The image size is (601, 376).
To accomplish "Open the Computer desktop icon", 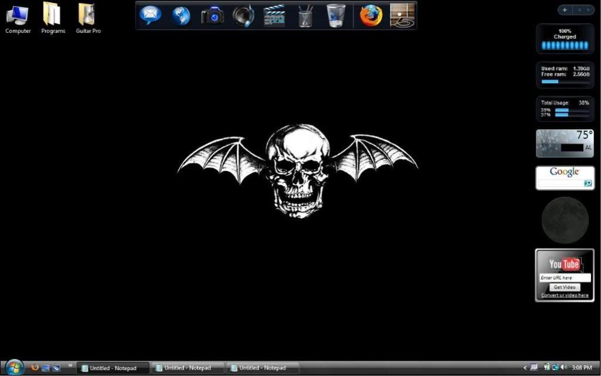I will pyautogui.click(x=18, y=18).
